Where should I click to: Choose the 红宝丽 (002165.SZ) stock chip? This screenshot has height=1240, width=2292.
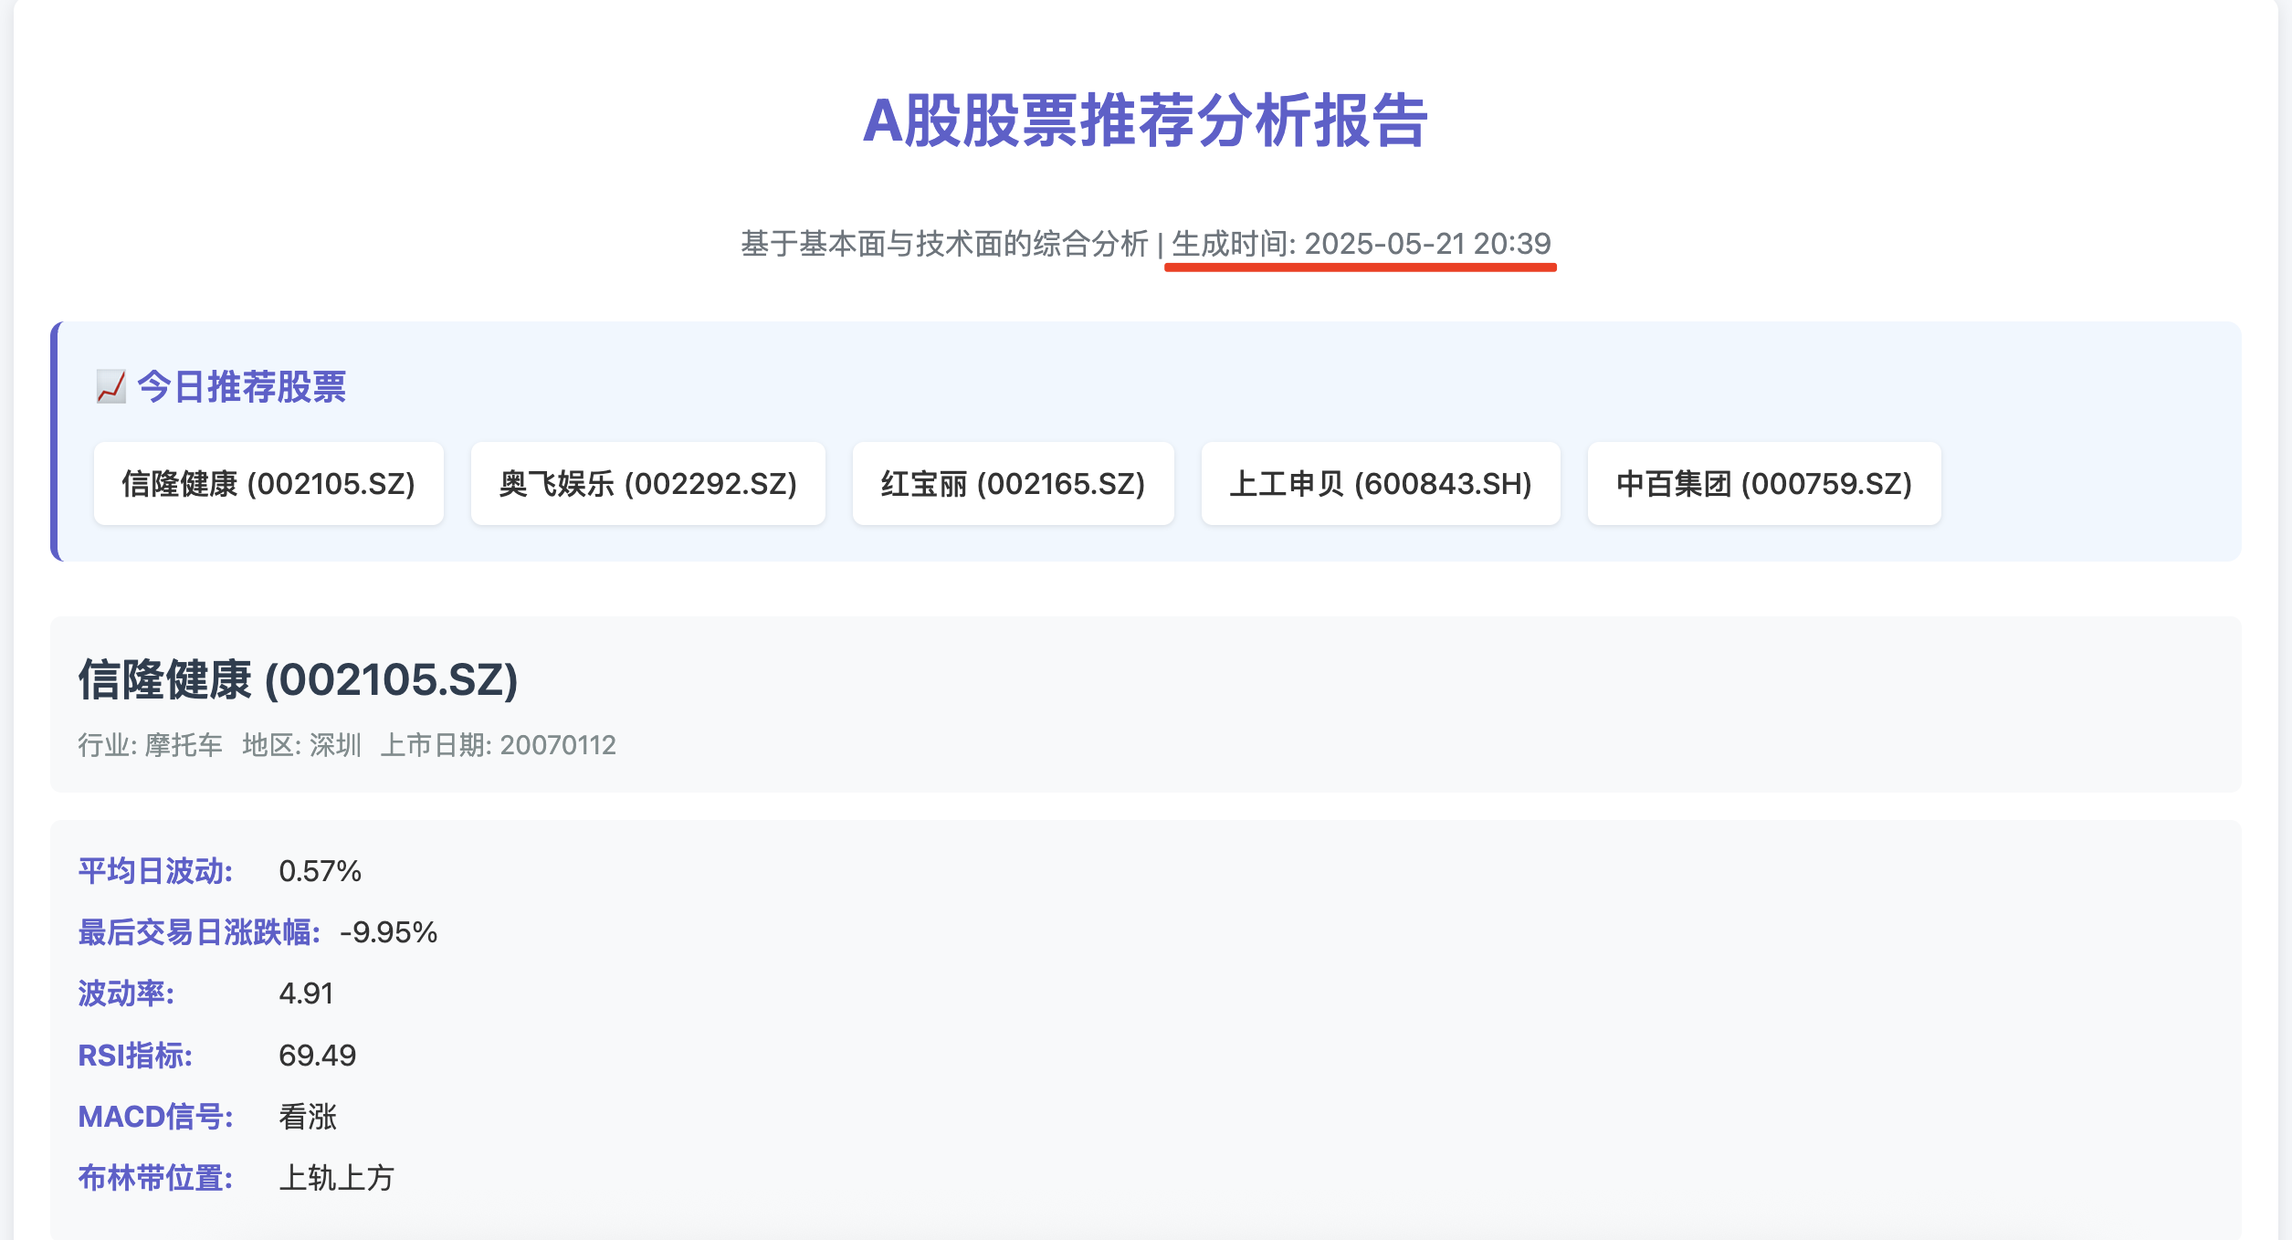click(x=1014, y=483)
